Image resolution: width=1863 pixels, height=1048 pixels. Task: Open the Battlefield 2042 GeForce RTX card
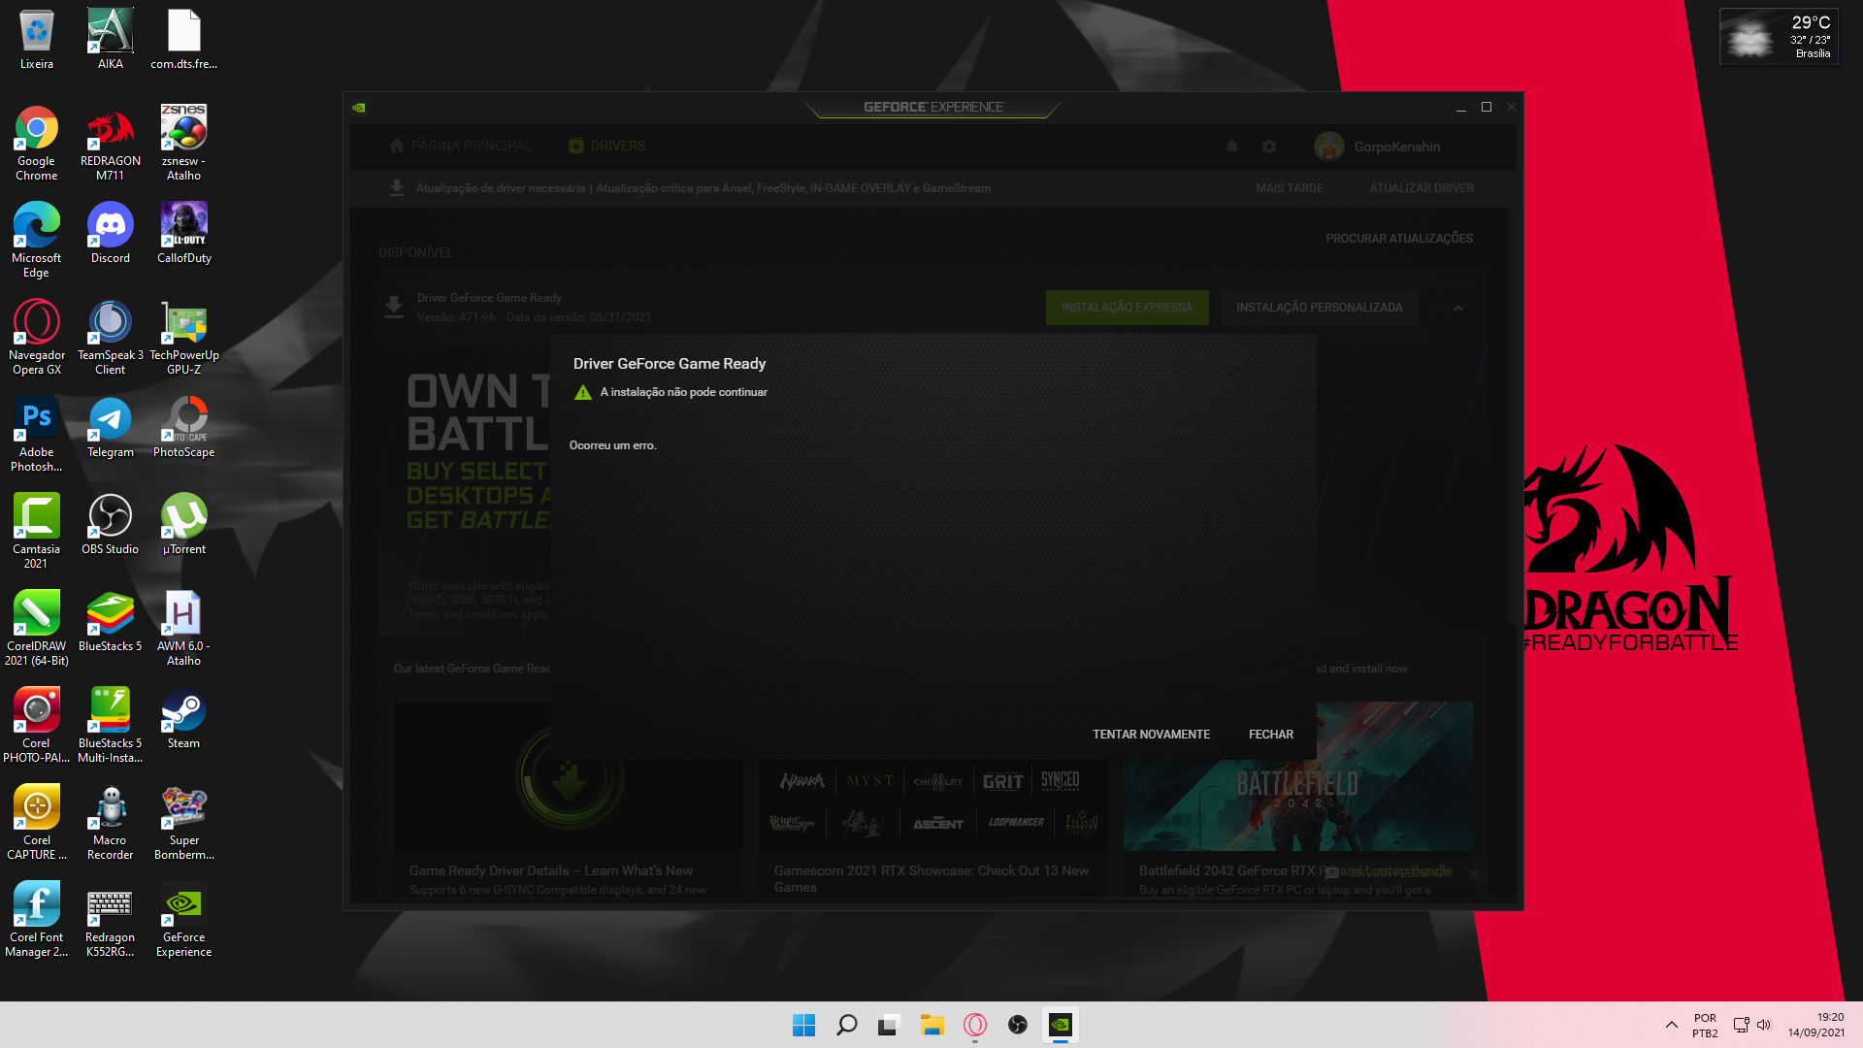1297,801
